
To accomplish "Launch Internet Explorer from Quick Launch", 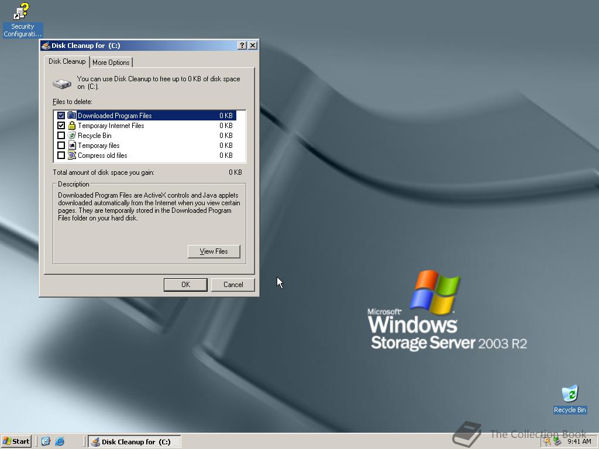I will coord(60,441).
